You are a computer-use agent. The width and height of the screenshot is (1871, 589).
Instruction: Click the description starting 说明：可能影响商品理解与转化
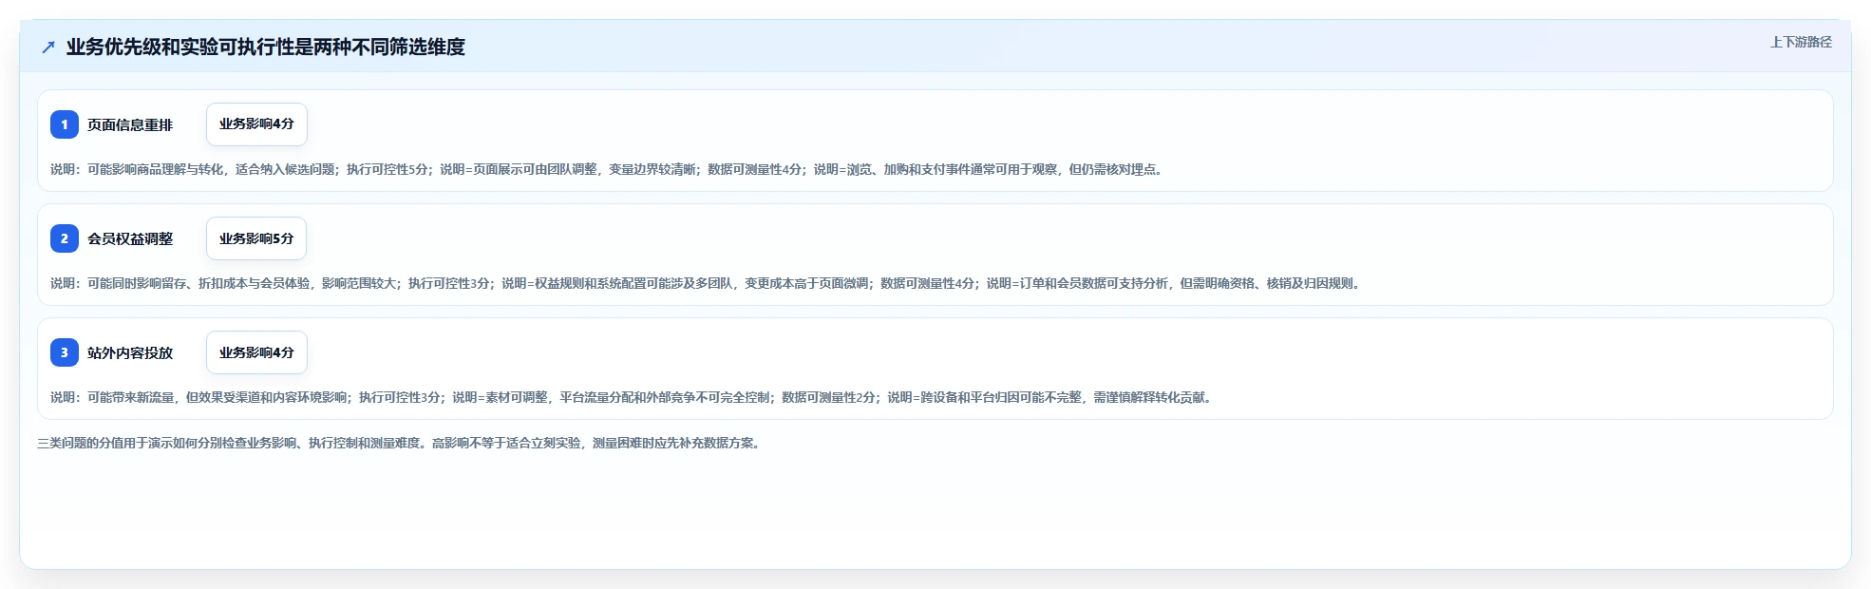608,169
